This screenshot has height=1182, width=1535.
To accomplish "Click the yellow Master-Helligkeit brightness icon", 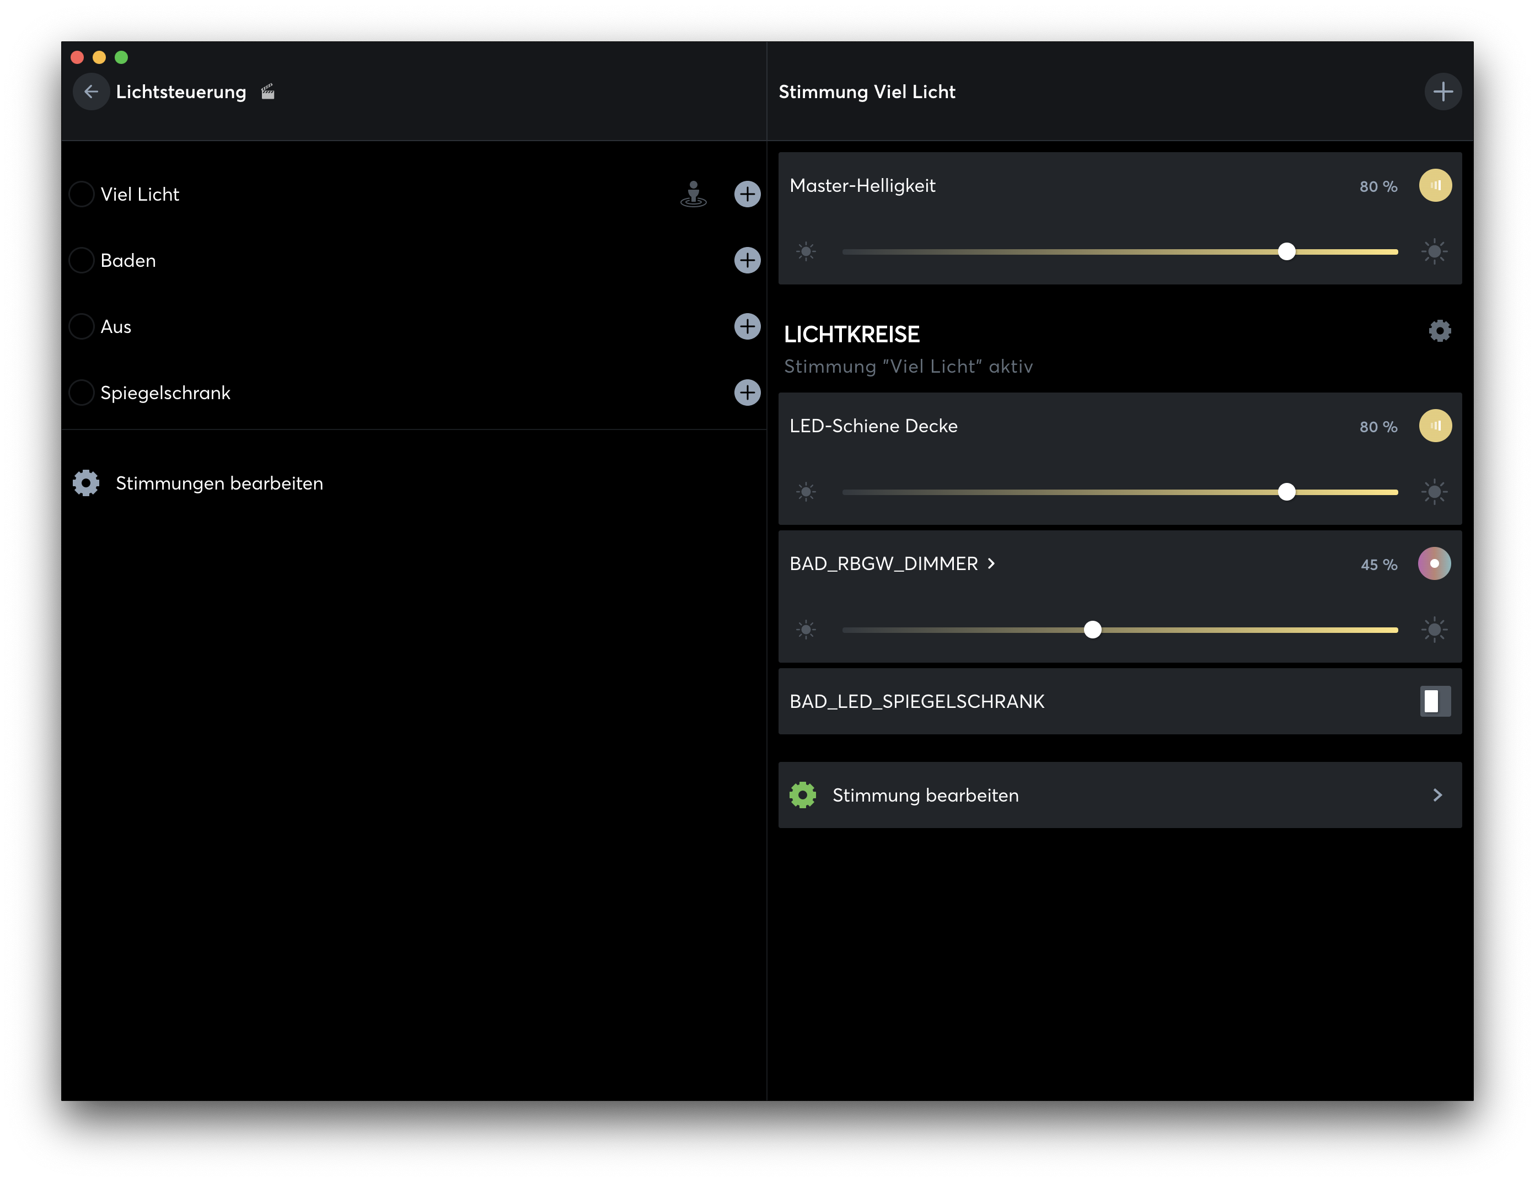I will point(1435,186).
